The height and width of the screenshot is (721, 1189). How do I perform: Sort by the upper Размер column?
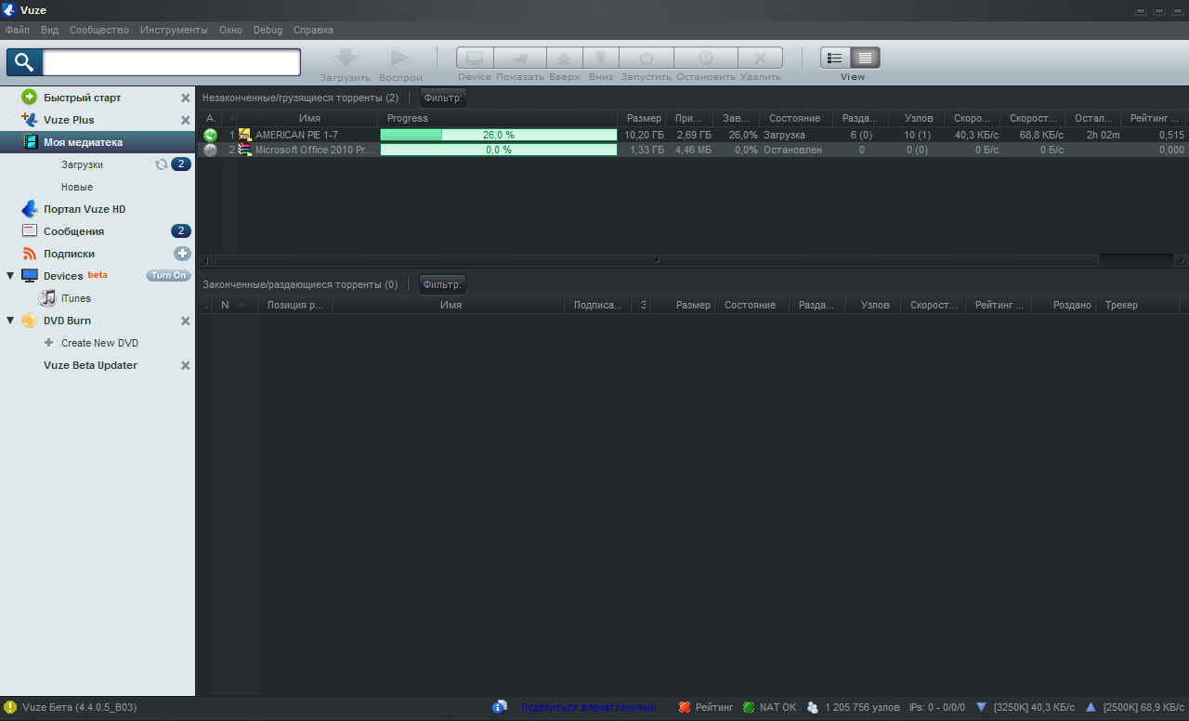click(x=644, y=118)
